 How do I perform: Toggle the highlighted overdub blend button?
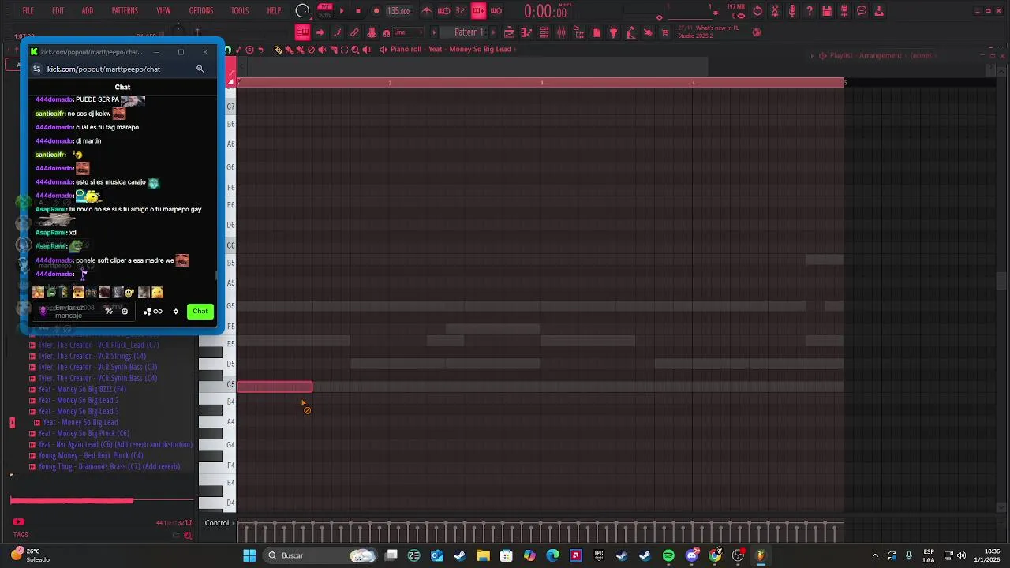click(479, 11)
